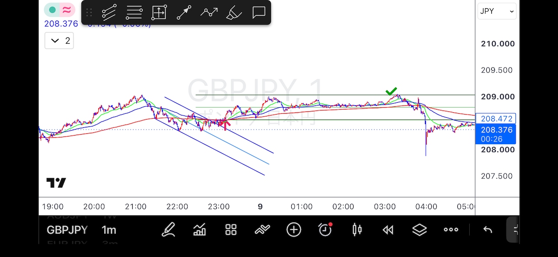The image size is (558, 257).
Task: Select the polyline path drawing tool
Action: 209,12
